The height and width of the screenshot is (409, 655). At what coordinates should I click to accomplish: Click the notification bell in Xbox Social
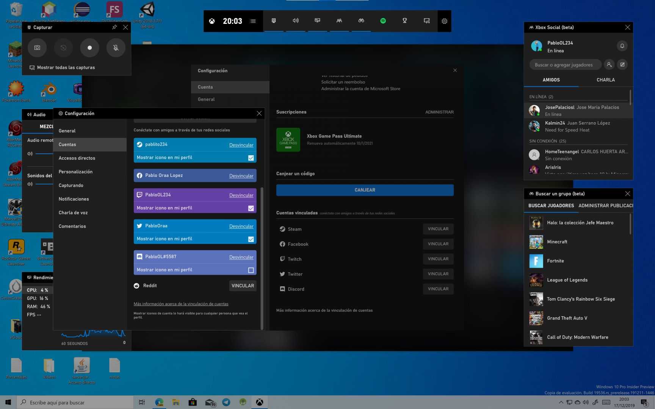pyautogui.click(x=622, y=46)
